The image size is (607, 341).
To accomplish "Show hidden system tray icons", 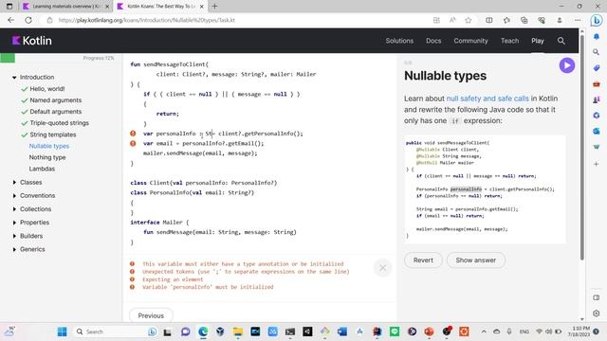I will coord(484,332).
